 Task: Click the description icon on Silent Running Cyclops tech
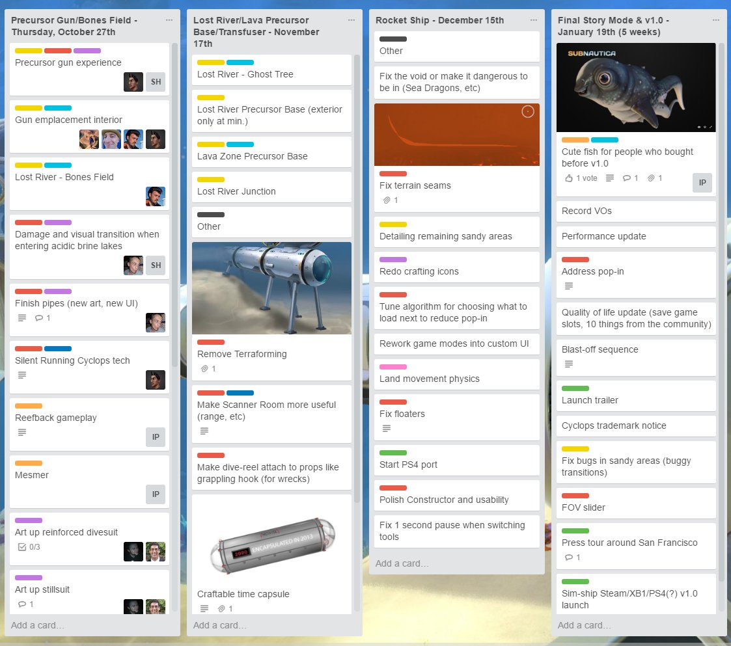22,375
